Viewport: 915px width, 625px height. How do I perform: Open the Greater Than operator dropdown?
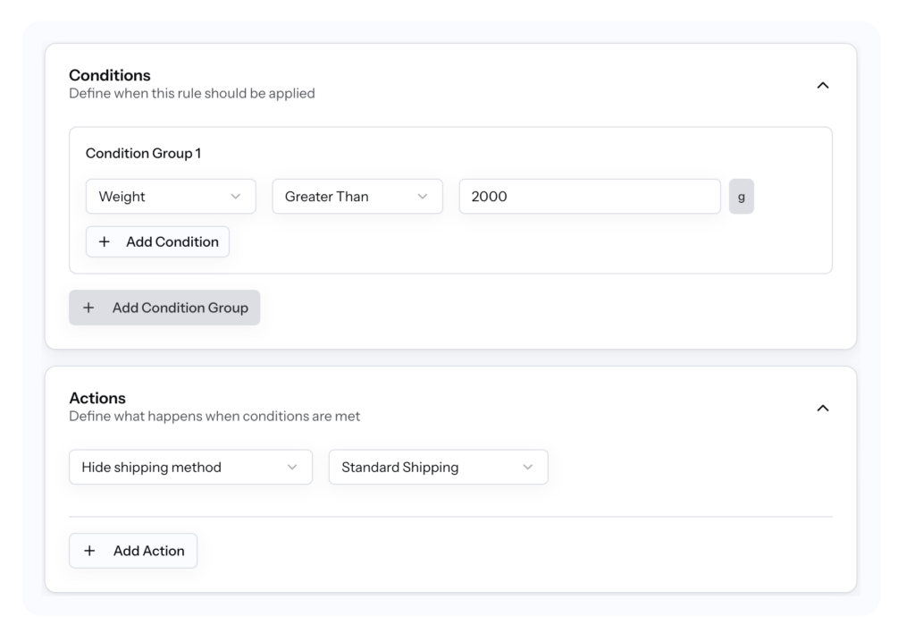point(357,196)
